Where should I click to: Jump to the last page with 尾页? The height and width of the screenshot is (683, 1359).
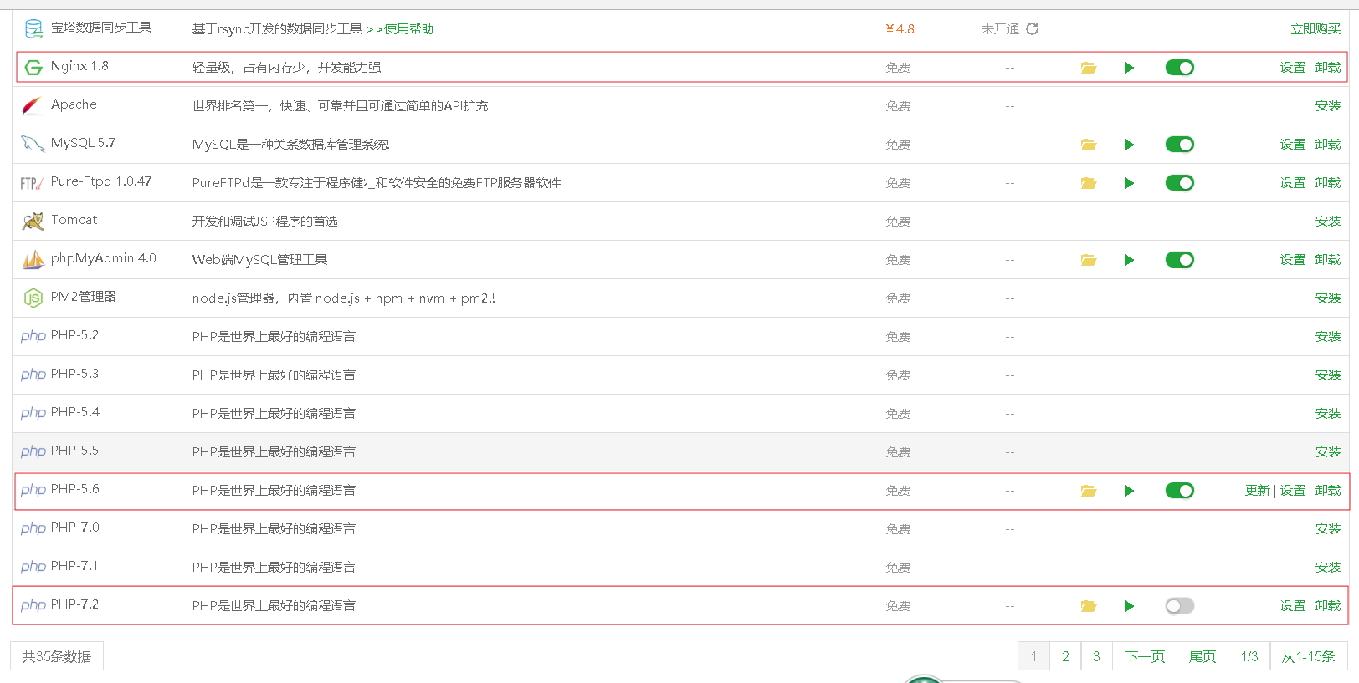click(x=1203, y=656)
